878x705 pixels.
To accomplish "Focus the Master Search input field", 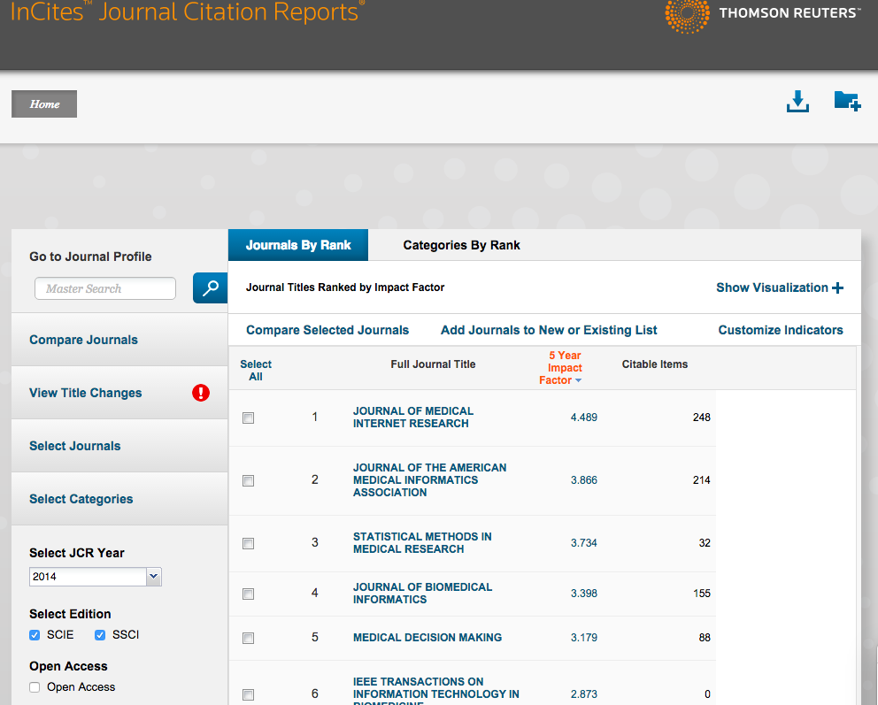I will [x=104, y=288].
